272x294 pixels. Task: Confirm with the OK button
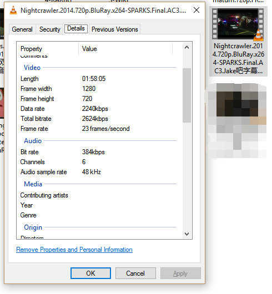(90, 273)
